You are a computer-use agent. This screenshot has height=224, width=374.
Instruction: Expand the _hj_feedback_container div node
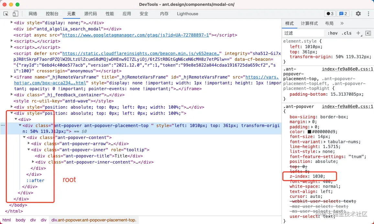[x=11, y=94]
